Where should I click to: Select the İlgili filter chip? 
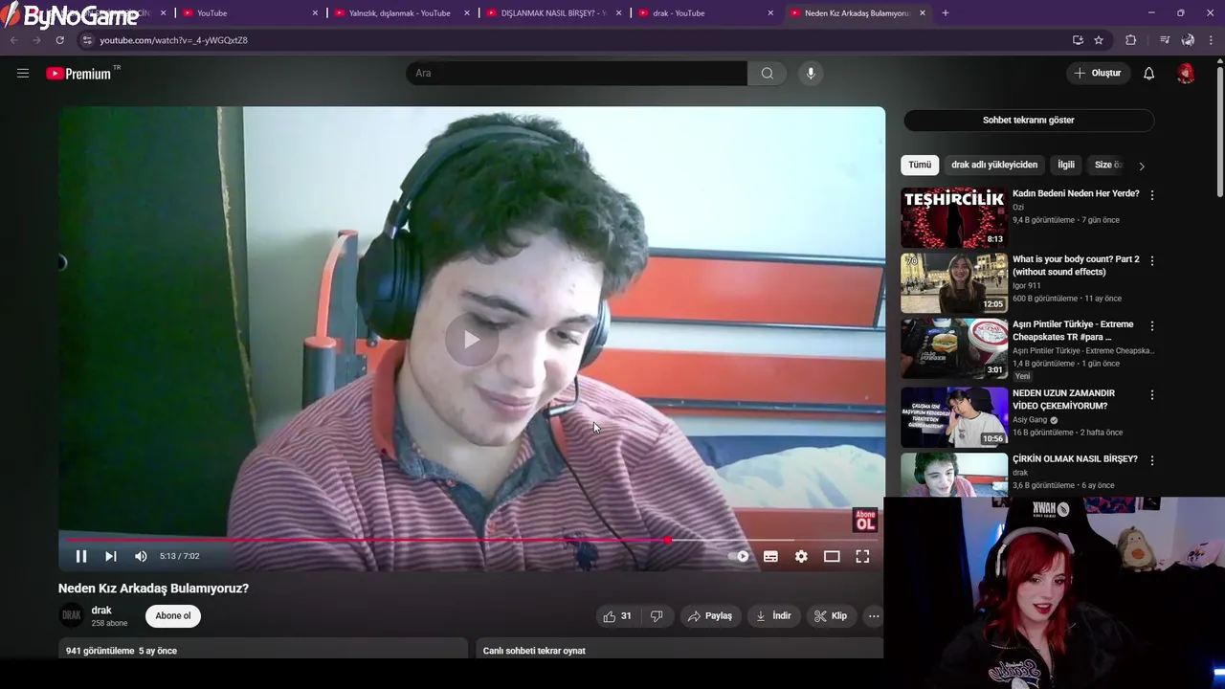pyautogui.click(x=1066, y=165)
